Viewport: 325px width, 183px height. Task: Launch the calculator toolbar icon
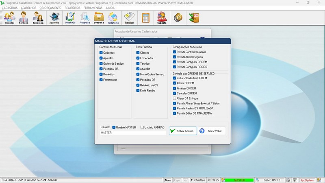point(145,18)
